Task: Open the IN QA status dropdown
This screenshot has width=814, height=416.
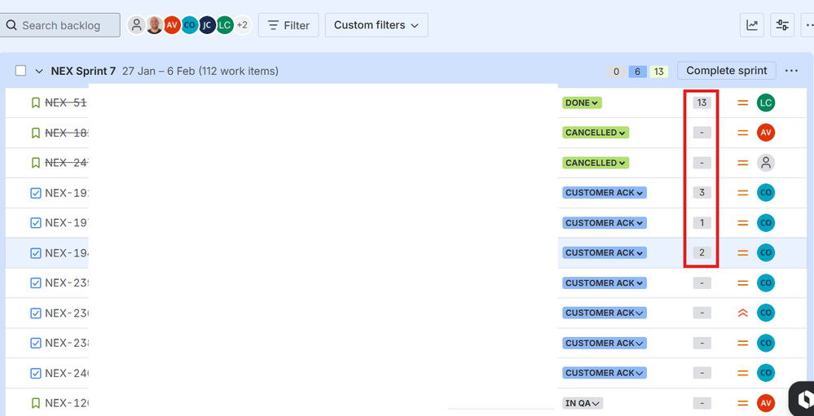Action: tap(583, 403)
